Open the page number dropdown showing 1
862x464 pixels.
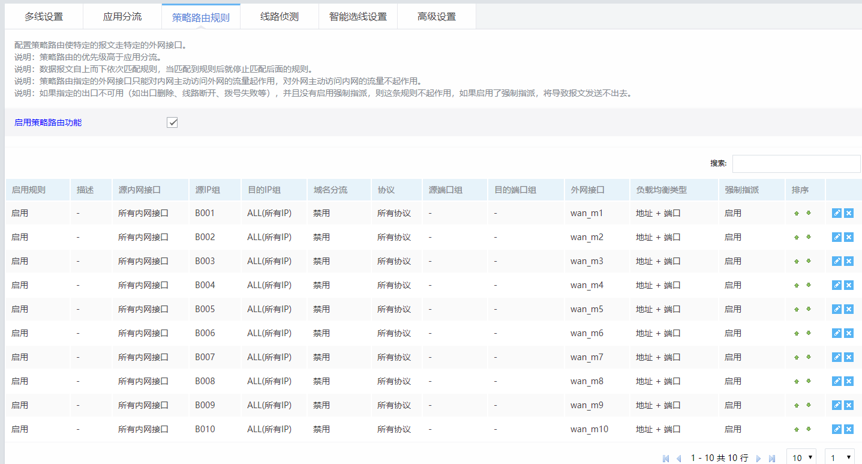point(840,457)
